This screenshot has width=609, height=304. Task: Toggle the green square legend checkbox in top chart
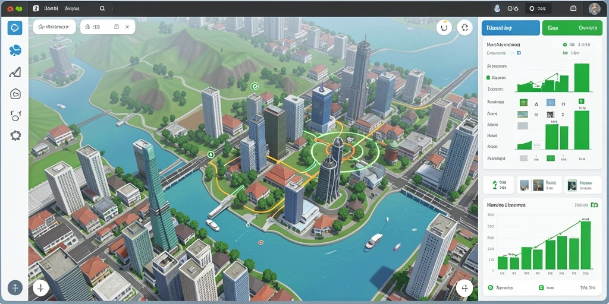488,78
